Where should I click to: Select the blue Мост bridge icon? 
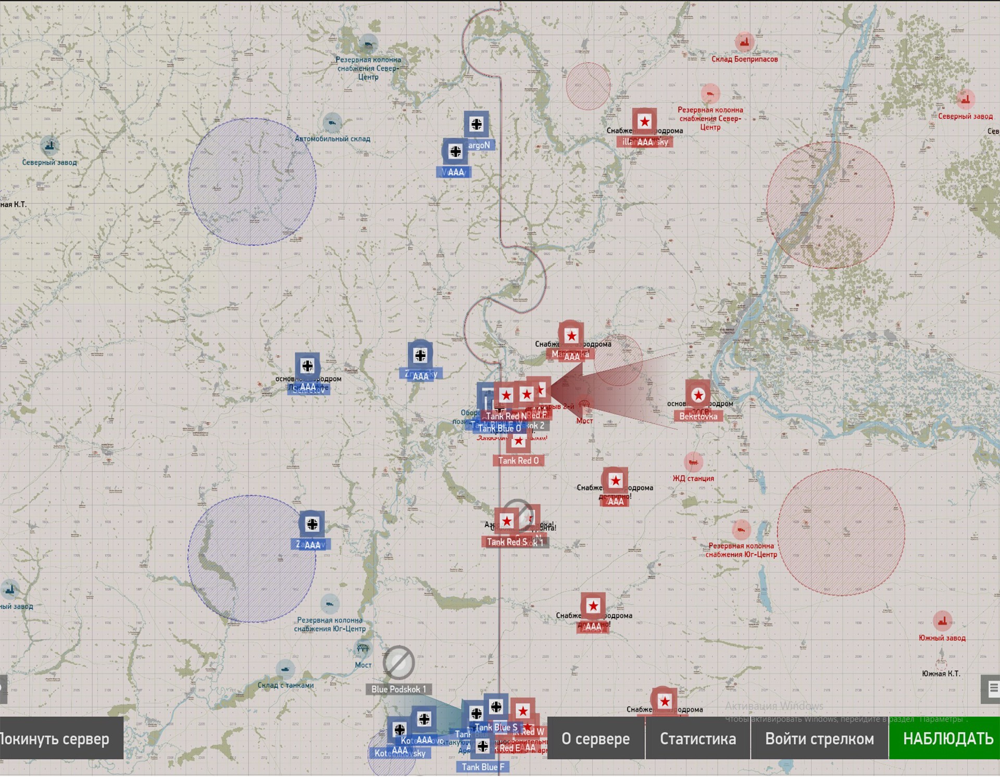(362, 649)
